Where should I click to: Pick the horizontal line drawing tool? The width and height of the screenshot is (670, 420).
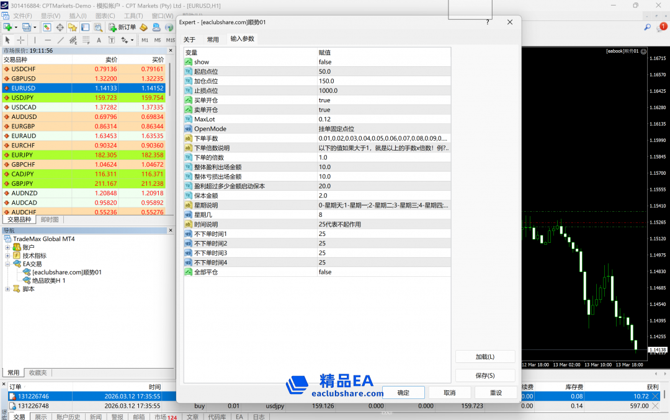pos(48,40)
